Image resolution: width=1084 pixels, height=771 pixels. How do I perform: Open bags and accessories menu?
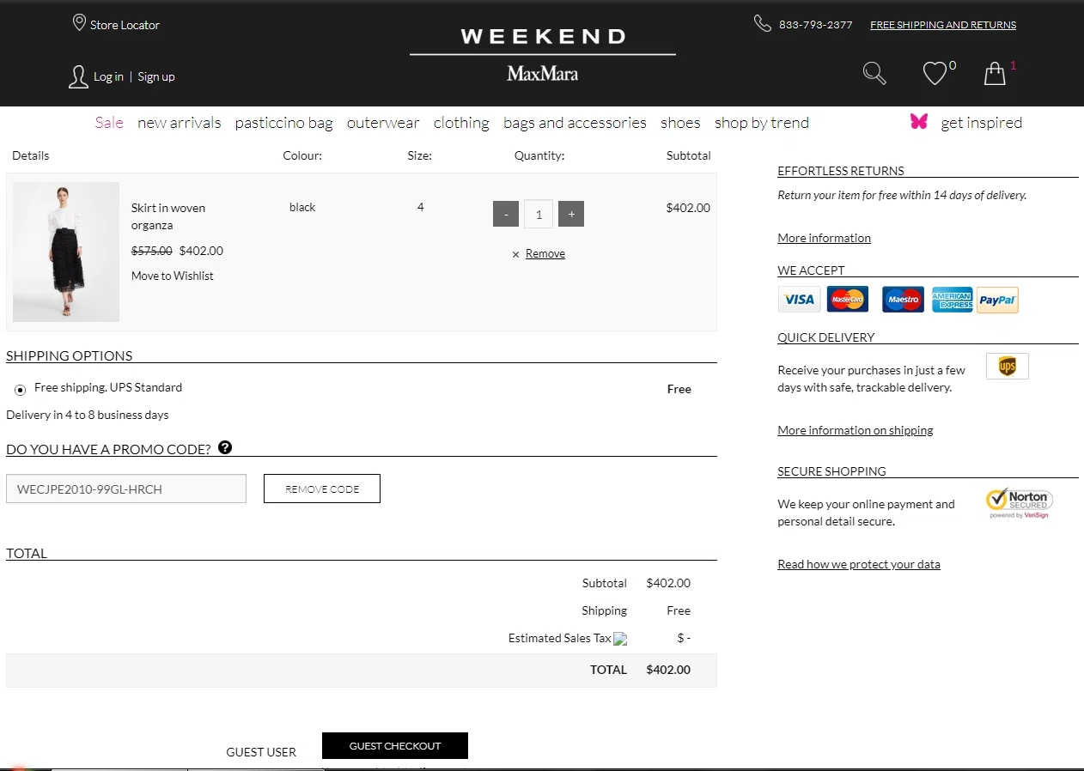[x=575, y=123]
